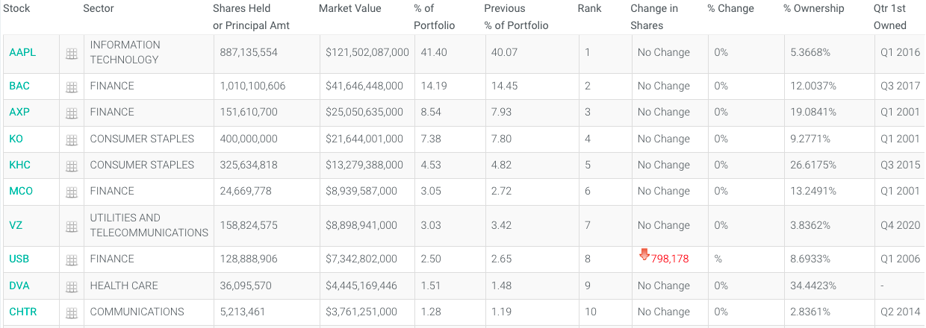
Task: Sort by the Market Value column header
Action: coord(350,9)
